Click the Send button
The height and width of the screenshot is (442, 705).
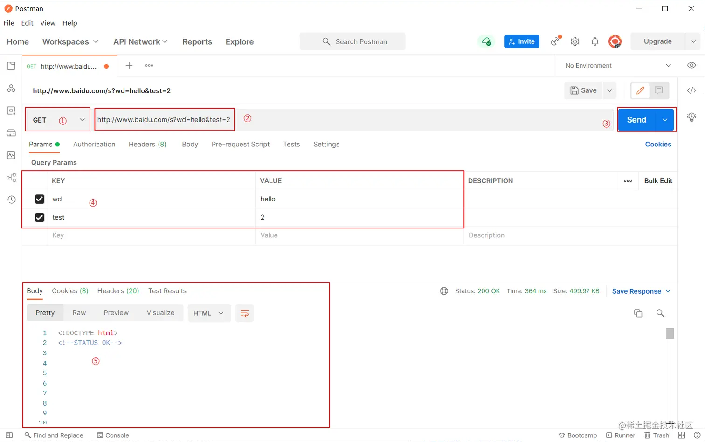pyautogui.click(x=636, y=120)
